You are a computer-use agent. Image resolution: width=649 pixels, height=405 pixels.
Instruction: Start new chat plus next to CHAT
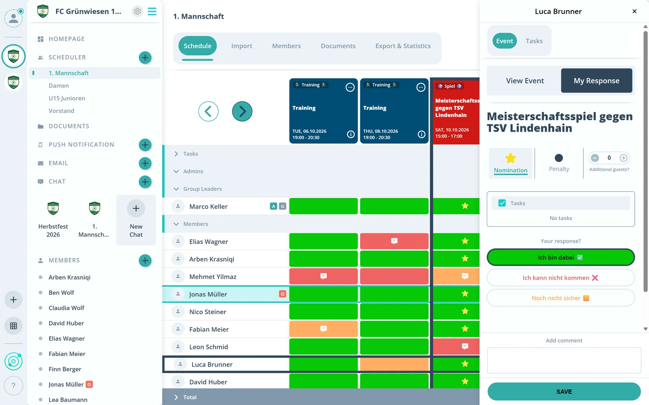pos(145,182)
